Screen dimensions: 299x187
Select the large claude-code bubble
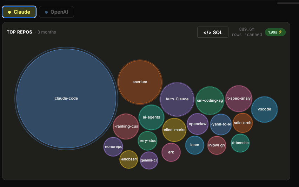coord(66,99)
